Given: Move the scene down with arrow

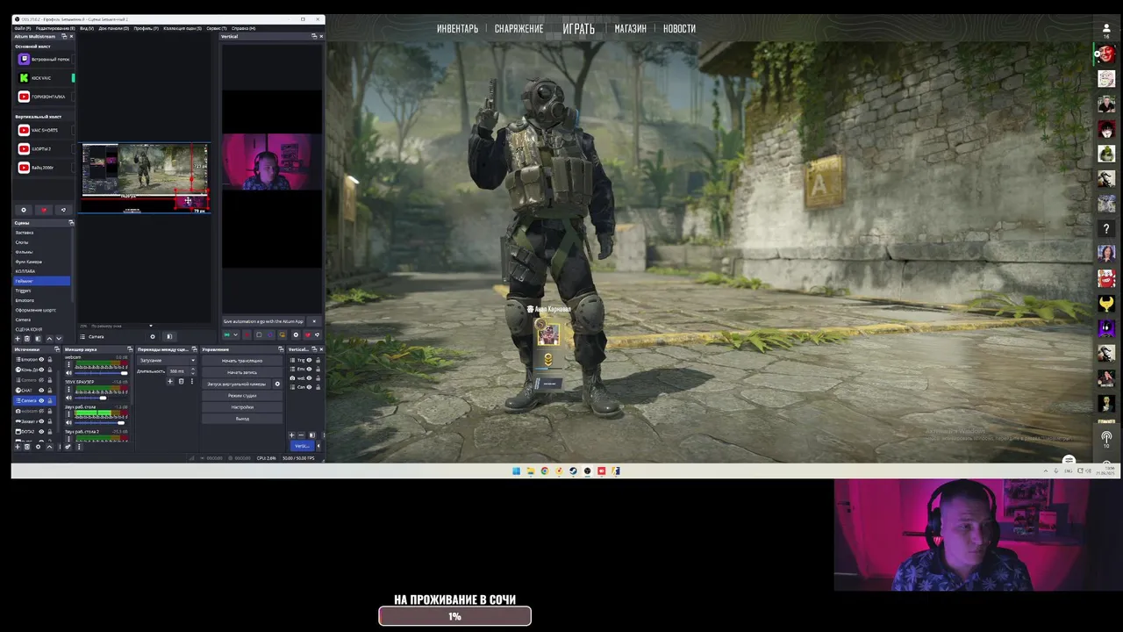Looking at the screenshot, I should click(59, 338).
